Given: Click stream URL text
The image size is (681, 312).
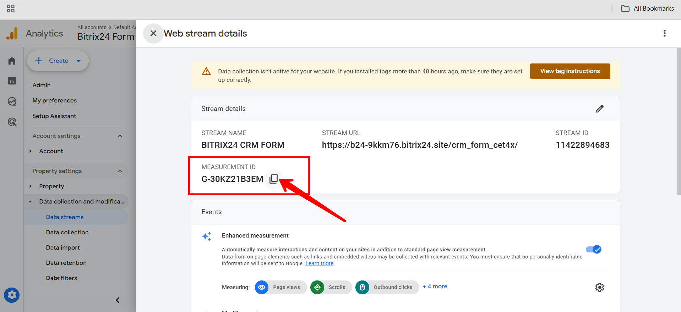Looking at the screenshot, I should pyautogui.click(x=420, y=145).
